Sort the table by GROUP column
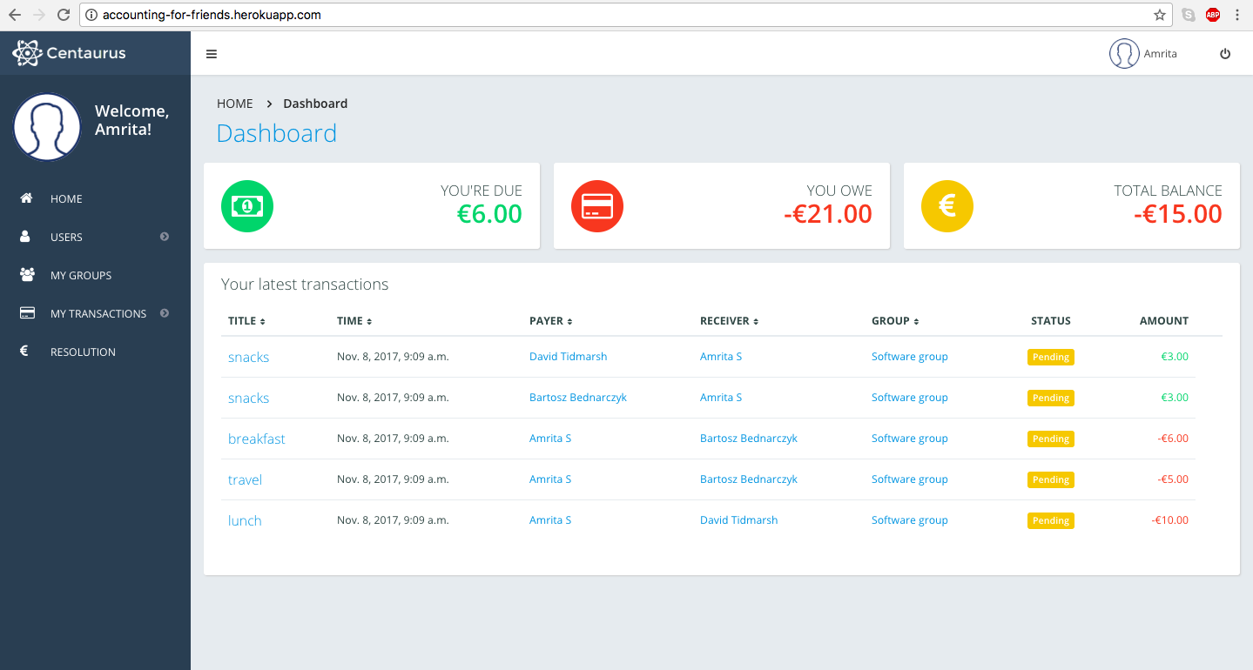Viewport: 1253px width, 670px height. point(895,321)
